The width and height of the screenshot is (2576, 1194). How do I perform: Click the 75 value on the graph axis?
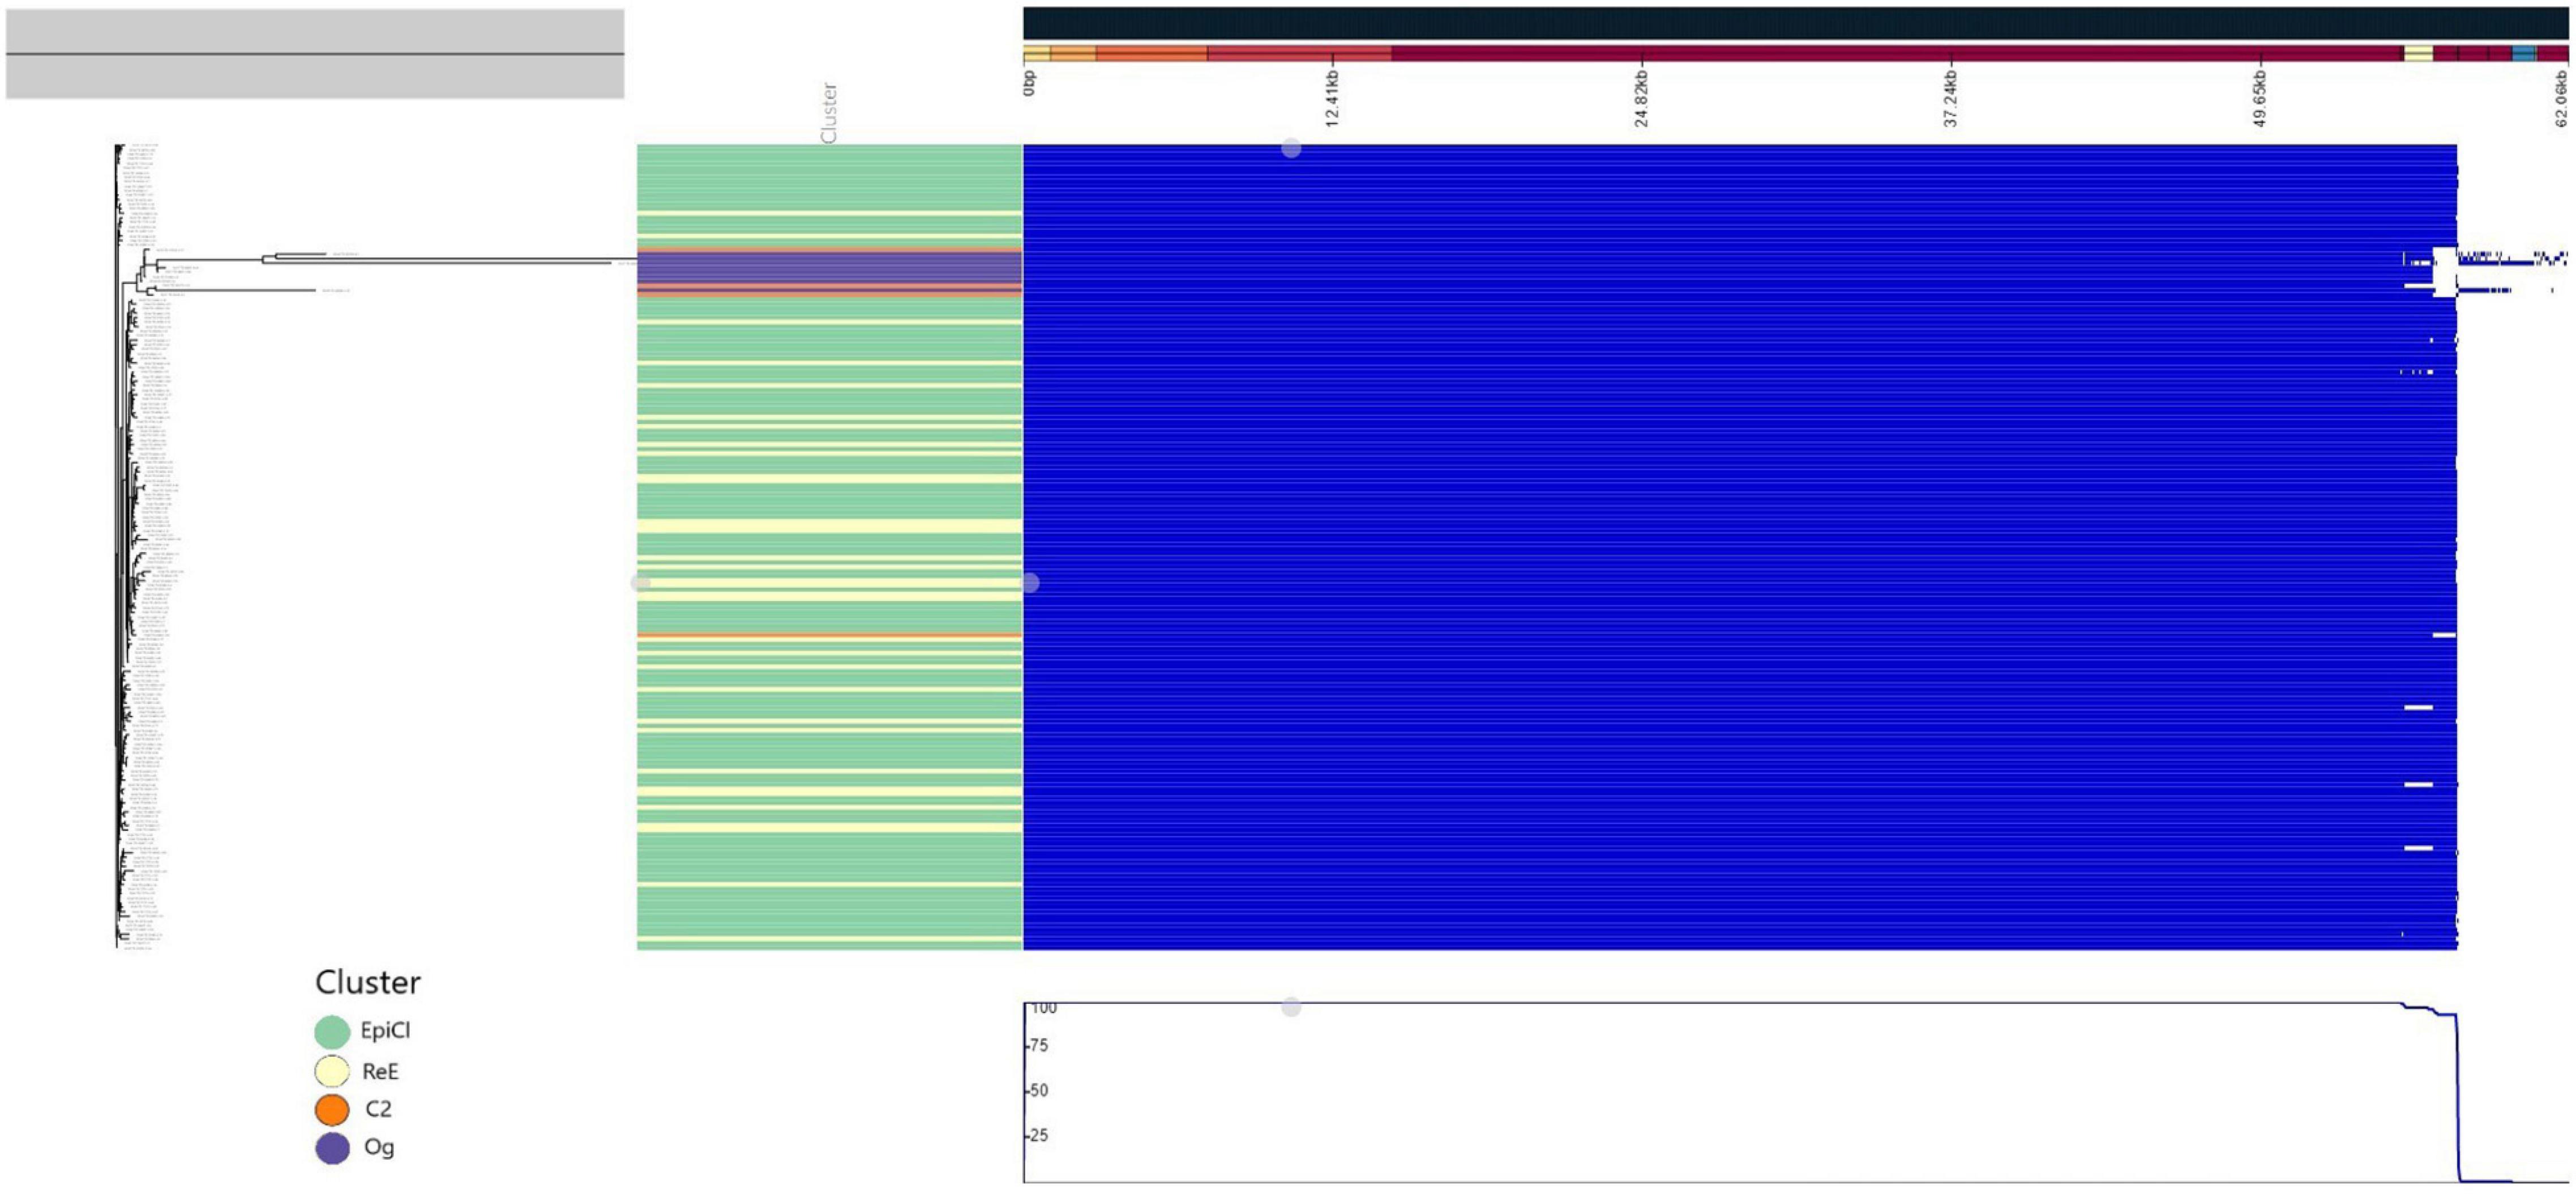click(1039, 1045)
